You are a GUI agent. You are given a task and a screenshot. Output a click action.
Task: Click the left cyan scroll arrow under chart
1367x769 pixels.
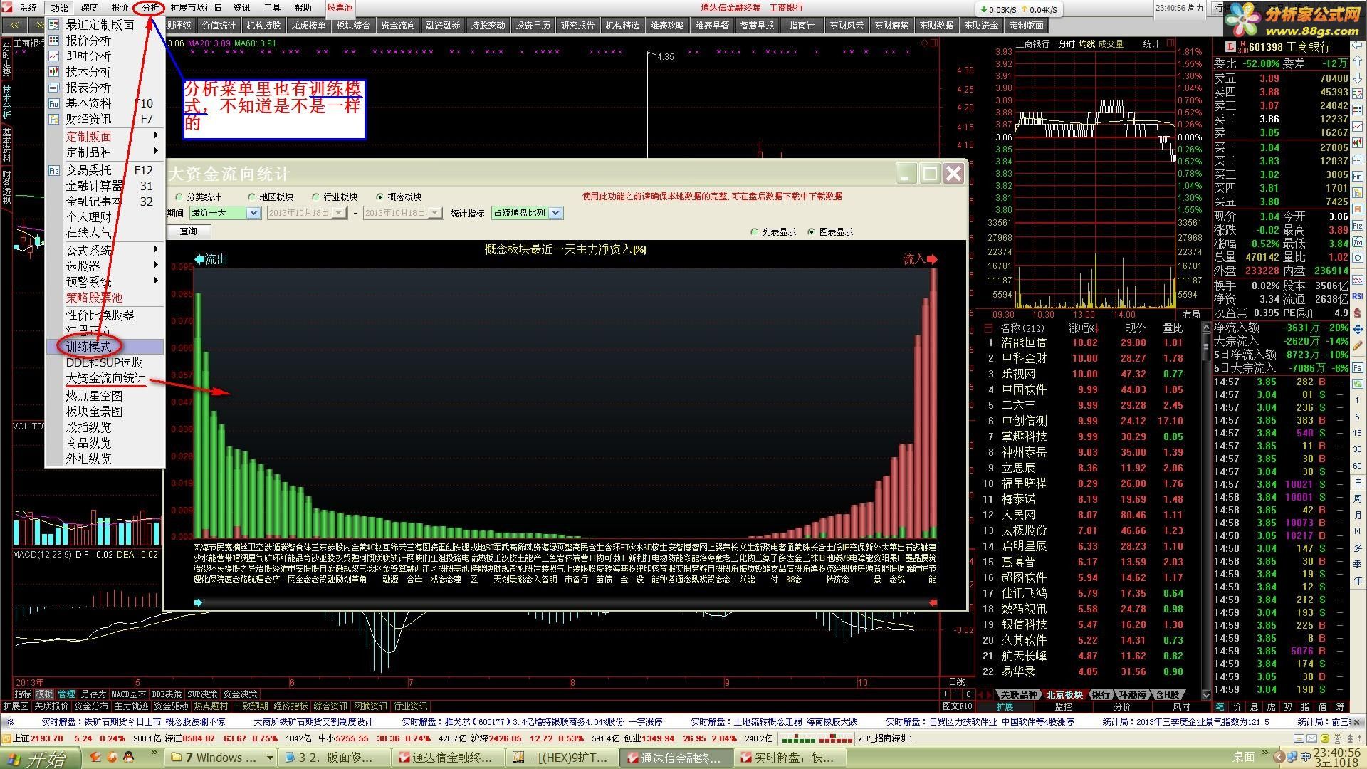coord(198,602)
